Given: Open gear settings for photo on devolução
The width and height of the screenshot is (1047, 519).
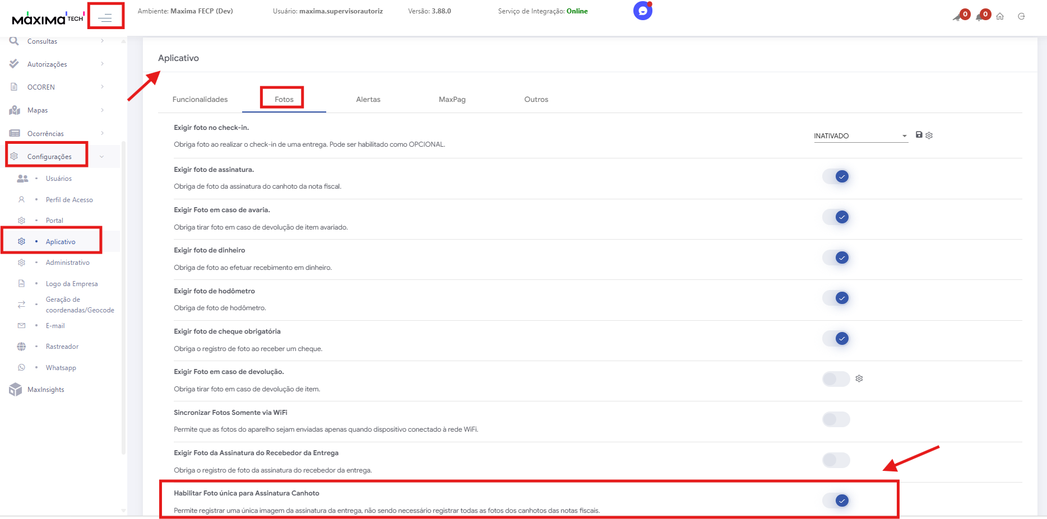Looking at the screenshot, I should (x=859, y=378).
